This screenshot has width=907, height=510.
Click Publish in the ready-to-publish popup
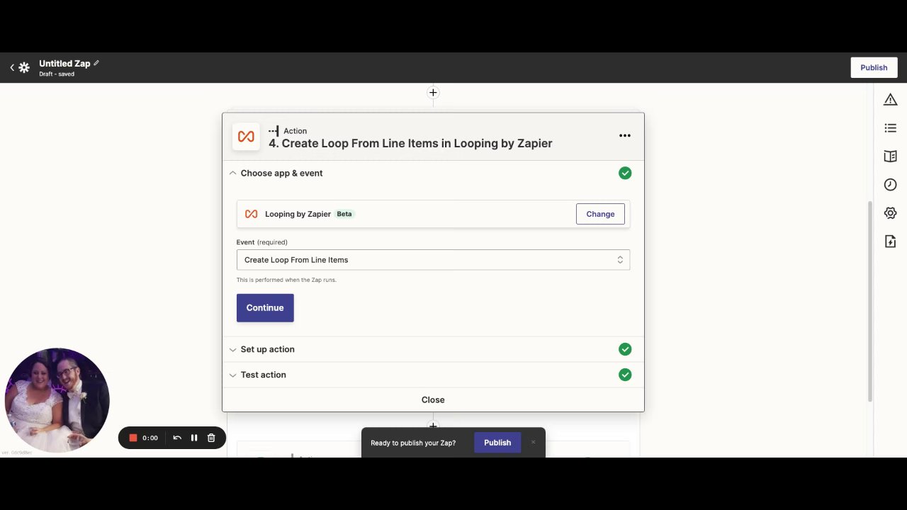497,443
